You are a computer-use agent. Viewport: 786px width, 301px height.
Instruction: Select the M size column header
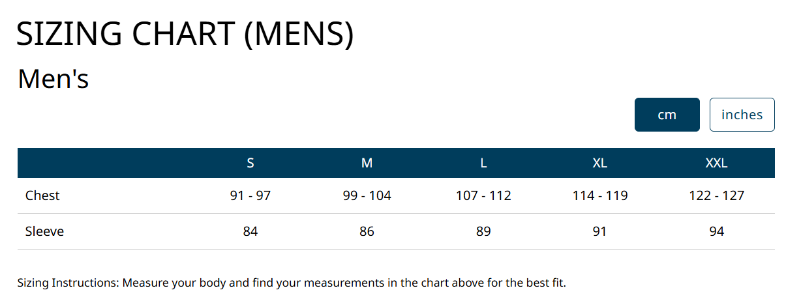pyautogui.click(x=367, y=163)
